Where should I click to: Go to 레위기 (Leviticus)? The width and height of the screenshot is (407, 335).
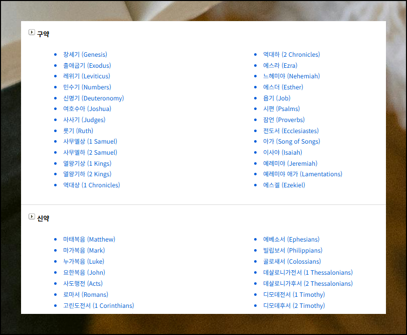[87, 76]
